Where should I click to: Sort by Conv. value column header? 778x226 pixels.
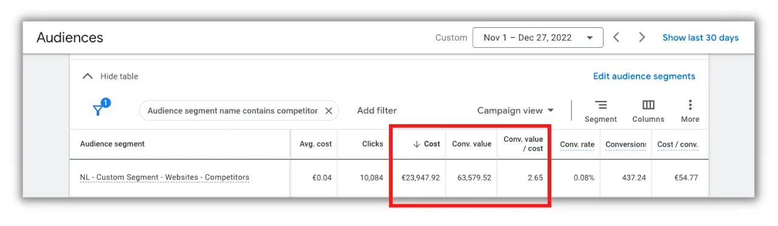472,144
